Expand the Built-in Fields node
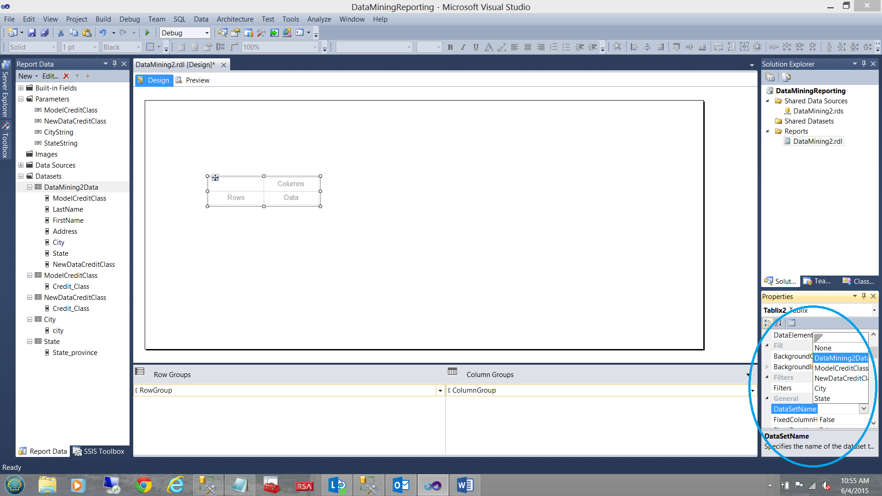This screenshot has width=882, height=496. [21, 88]
